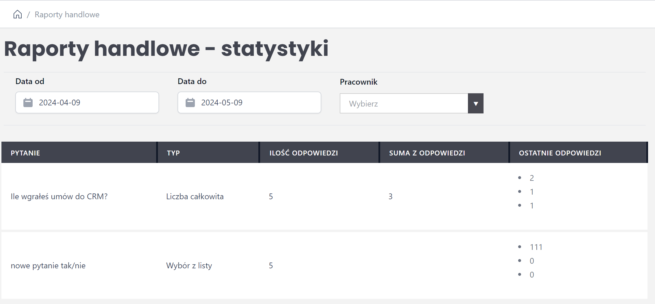
Task: Open the Raporty handlowe breadcrumb link
Action: coord(67,14)
